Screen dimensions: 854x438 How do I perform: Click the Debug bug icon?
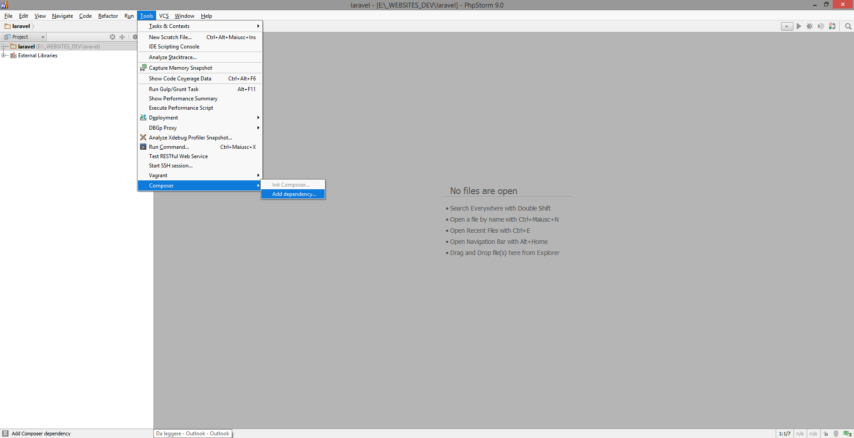[x=810, y=27]
